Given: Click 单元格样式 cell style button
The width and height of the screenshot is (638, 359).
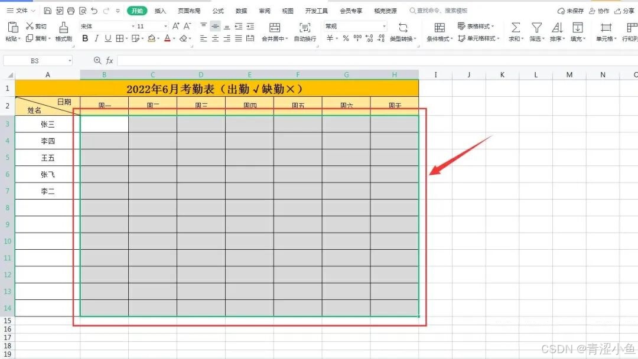Looking at the screenshot, I should 479,38.
